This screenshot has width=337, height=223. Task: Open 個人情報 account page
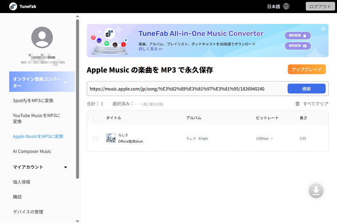[x=21, y=182]
